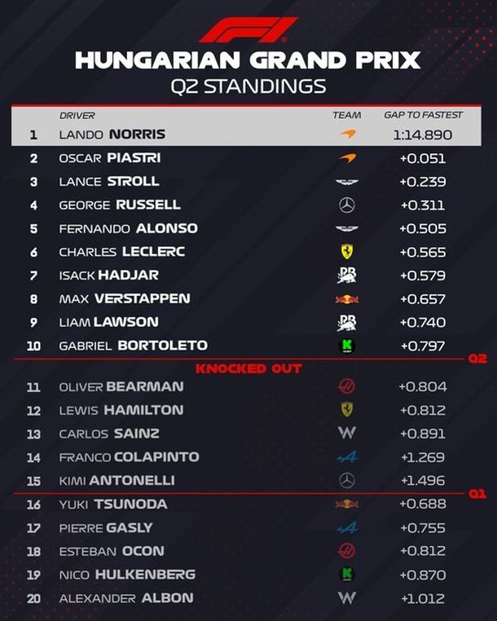Select the Racing Bulls logo beside Isack Hadjar
The image size is (497, 621).
[x=346, y=275]
